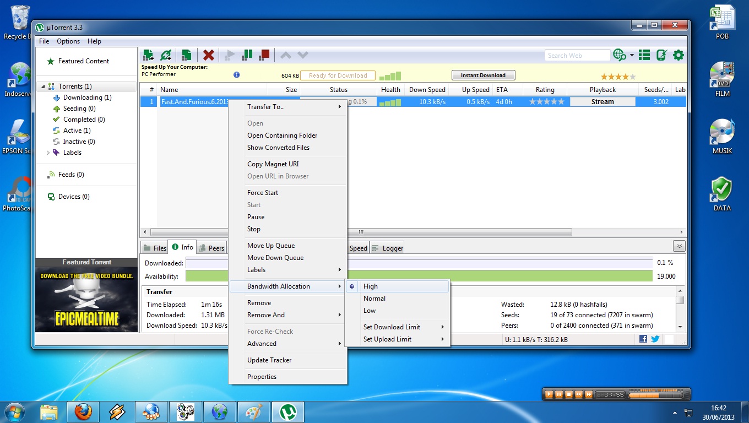Select Low bandwidth allocation
Viewport: 749px width, 423px height.
(398, 311)
